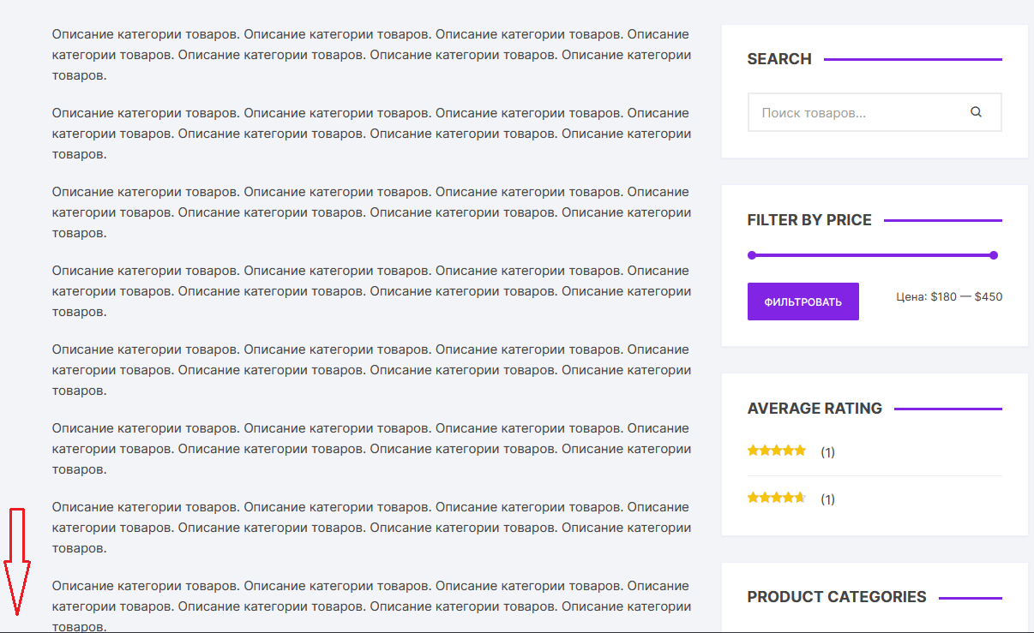Select the five-star rating filter

click(777, 451)
